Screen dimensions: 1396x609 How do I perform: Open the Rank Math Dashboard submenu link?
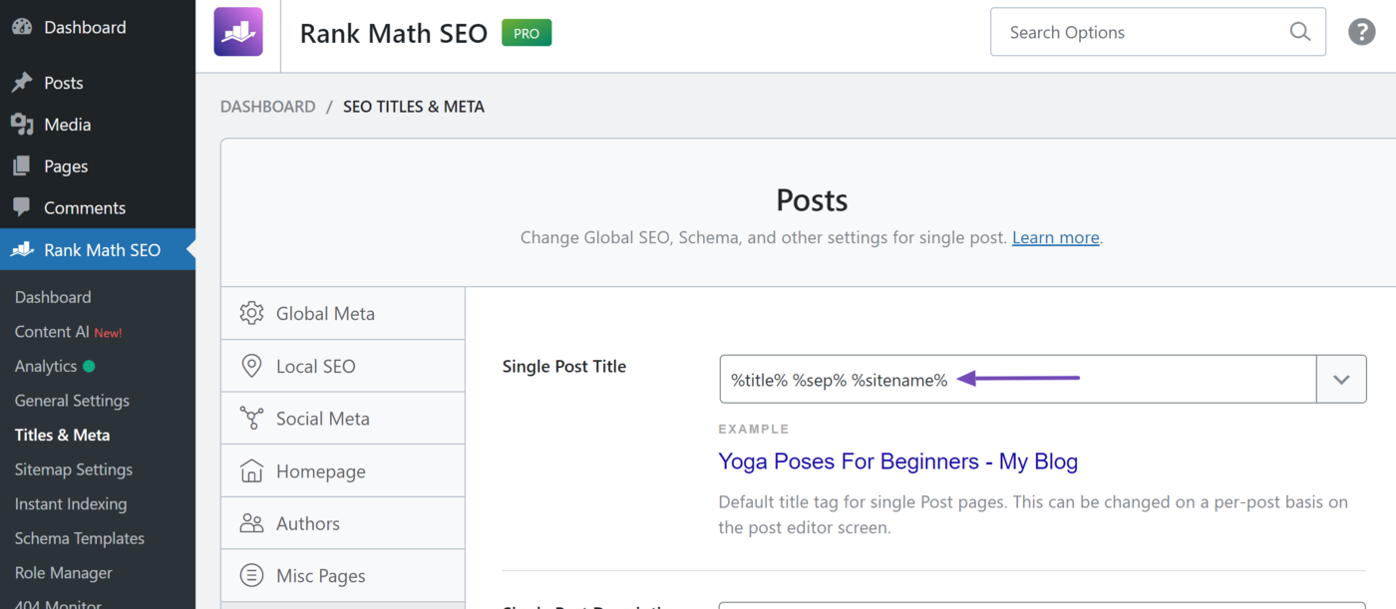point(53,297)
